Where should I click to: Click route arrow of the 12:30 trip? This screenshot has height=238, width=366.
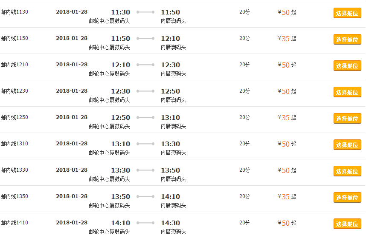coord(145,91)
